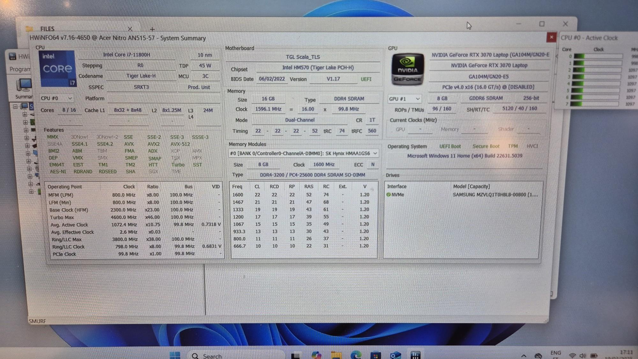Viewport: 638px width, 359px height.
Task: Click the Ring/LLC Max row
Action: pyautogui.click(x=137, y=239)
